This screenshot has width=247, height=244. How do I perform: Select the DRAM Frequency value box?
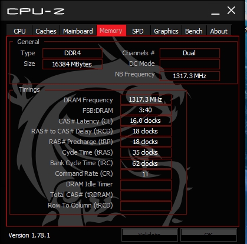[146, 99]
